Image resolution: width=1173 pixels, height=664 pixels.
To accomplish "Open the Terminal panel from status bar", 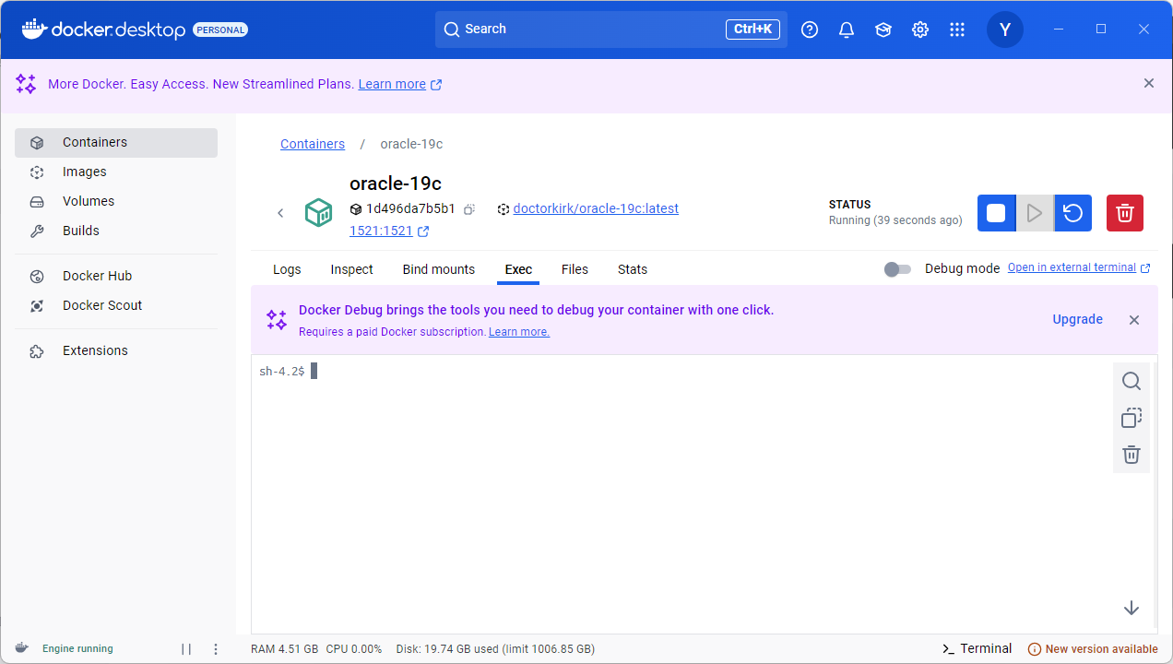I will pos(977,648).
